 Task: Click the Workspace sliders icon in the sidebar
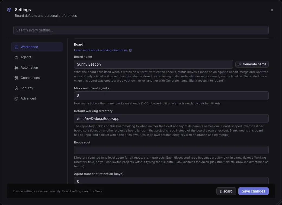pos(16,47)
